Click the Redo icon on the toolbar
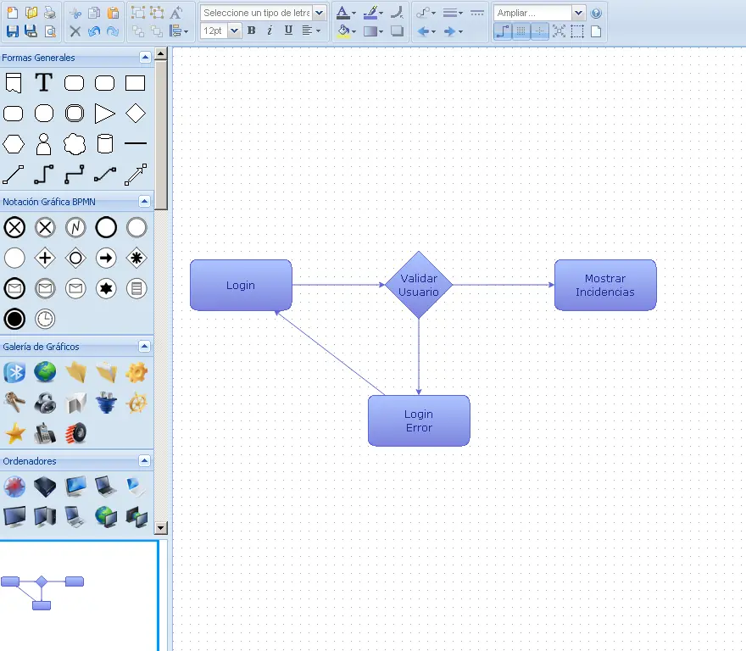The image size is (746, 651). (113, 31)
